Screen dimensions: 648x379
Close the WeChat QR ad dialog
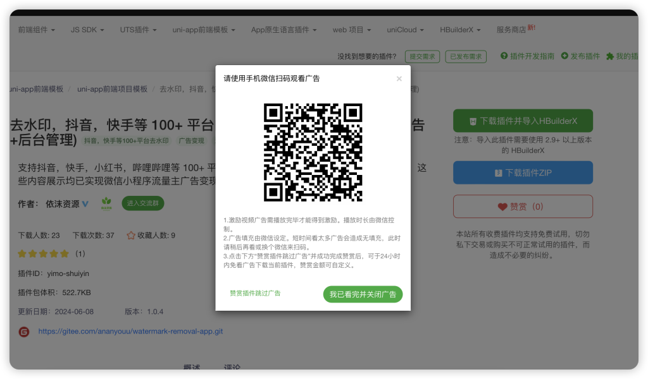coord(399,78)
